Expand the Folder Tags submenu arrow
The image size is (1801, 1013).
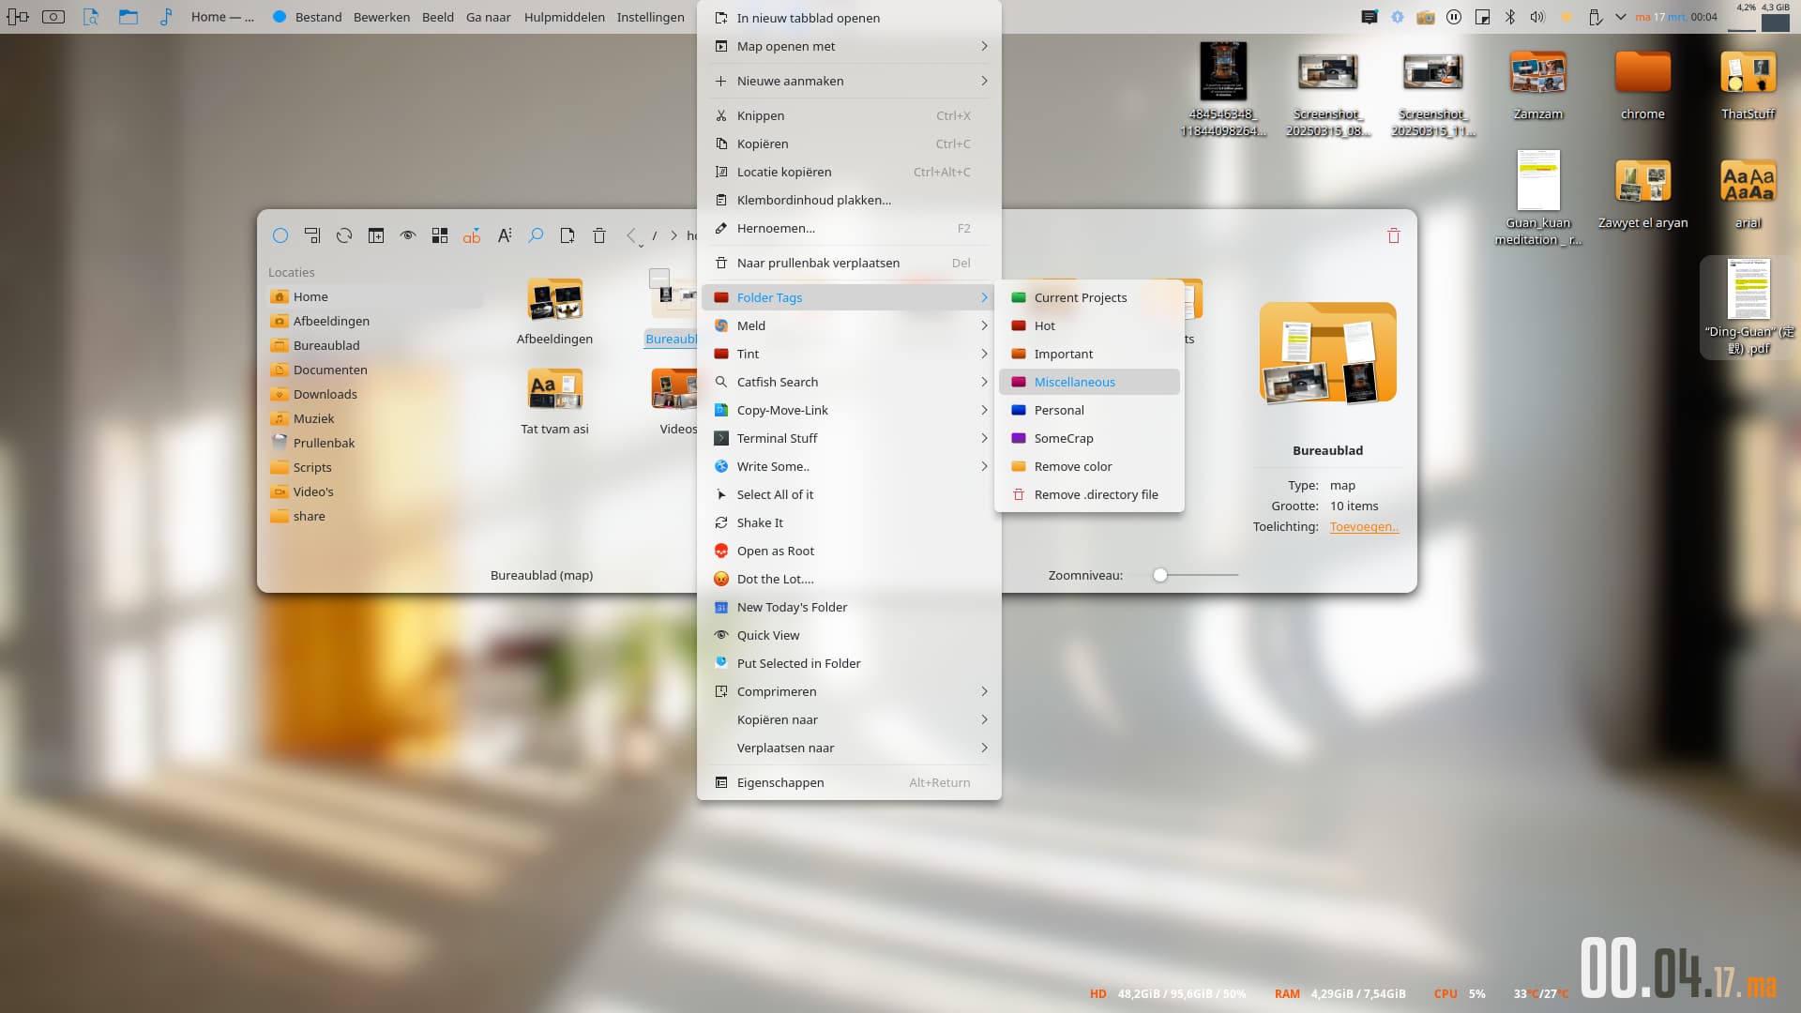(x=984, y=297)
